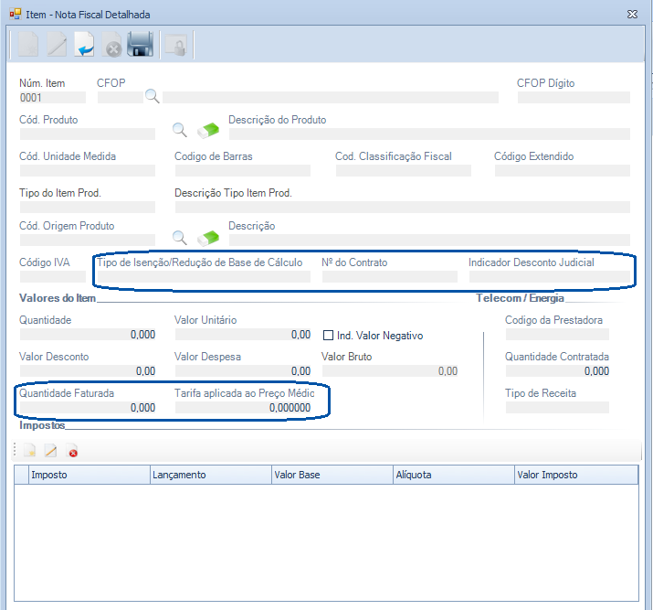Search Cód. Origem Produto with the magnifier
Image resolution: width=653 pixels, height=610 pixels.
point(180,238)
